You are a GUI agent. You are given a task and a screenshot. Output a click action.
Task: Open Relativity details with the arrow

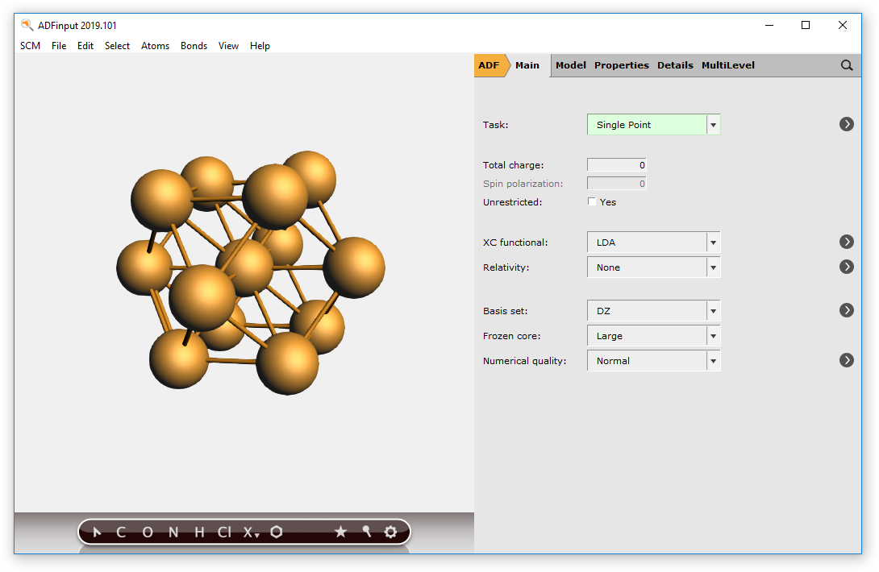pyautogui.click(x=846, y=267)
